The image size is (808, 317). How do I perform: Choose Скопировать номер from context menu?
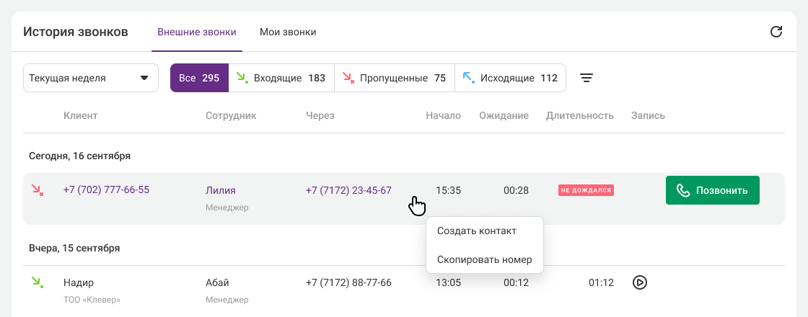click(484, 259)
